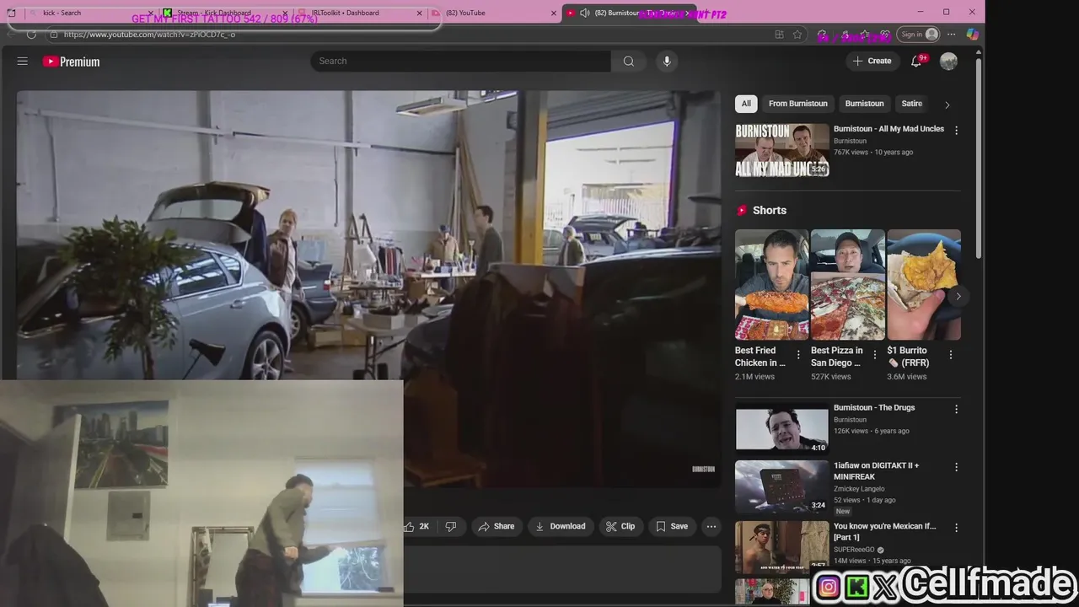Viewport: 1079px width, 607px height.
Task: Open options for You know you're Mexican video
Action: point(956,528)
